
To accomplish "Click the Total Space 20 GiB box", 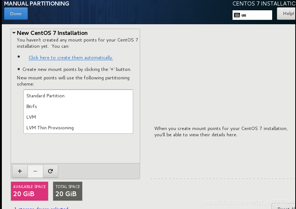I will pos(67,191).
